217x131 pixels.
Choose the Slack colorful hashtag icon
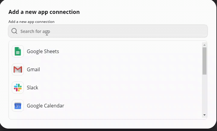click(18, 88)
